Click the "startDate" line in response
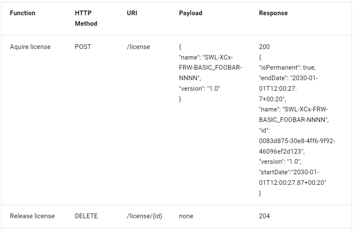This screenshot has width=354, height=230. click(x=289, y=172)
